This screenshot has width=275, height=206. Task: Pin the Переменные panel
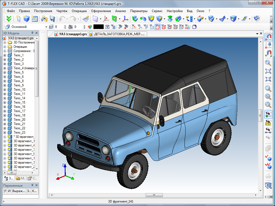[32, 185]
